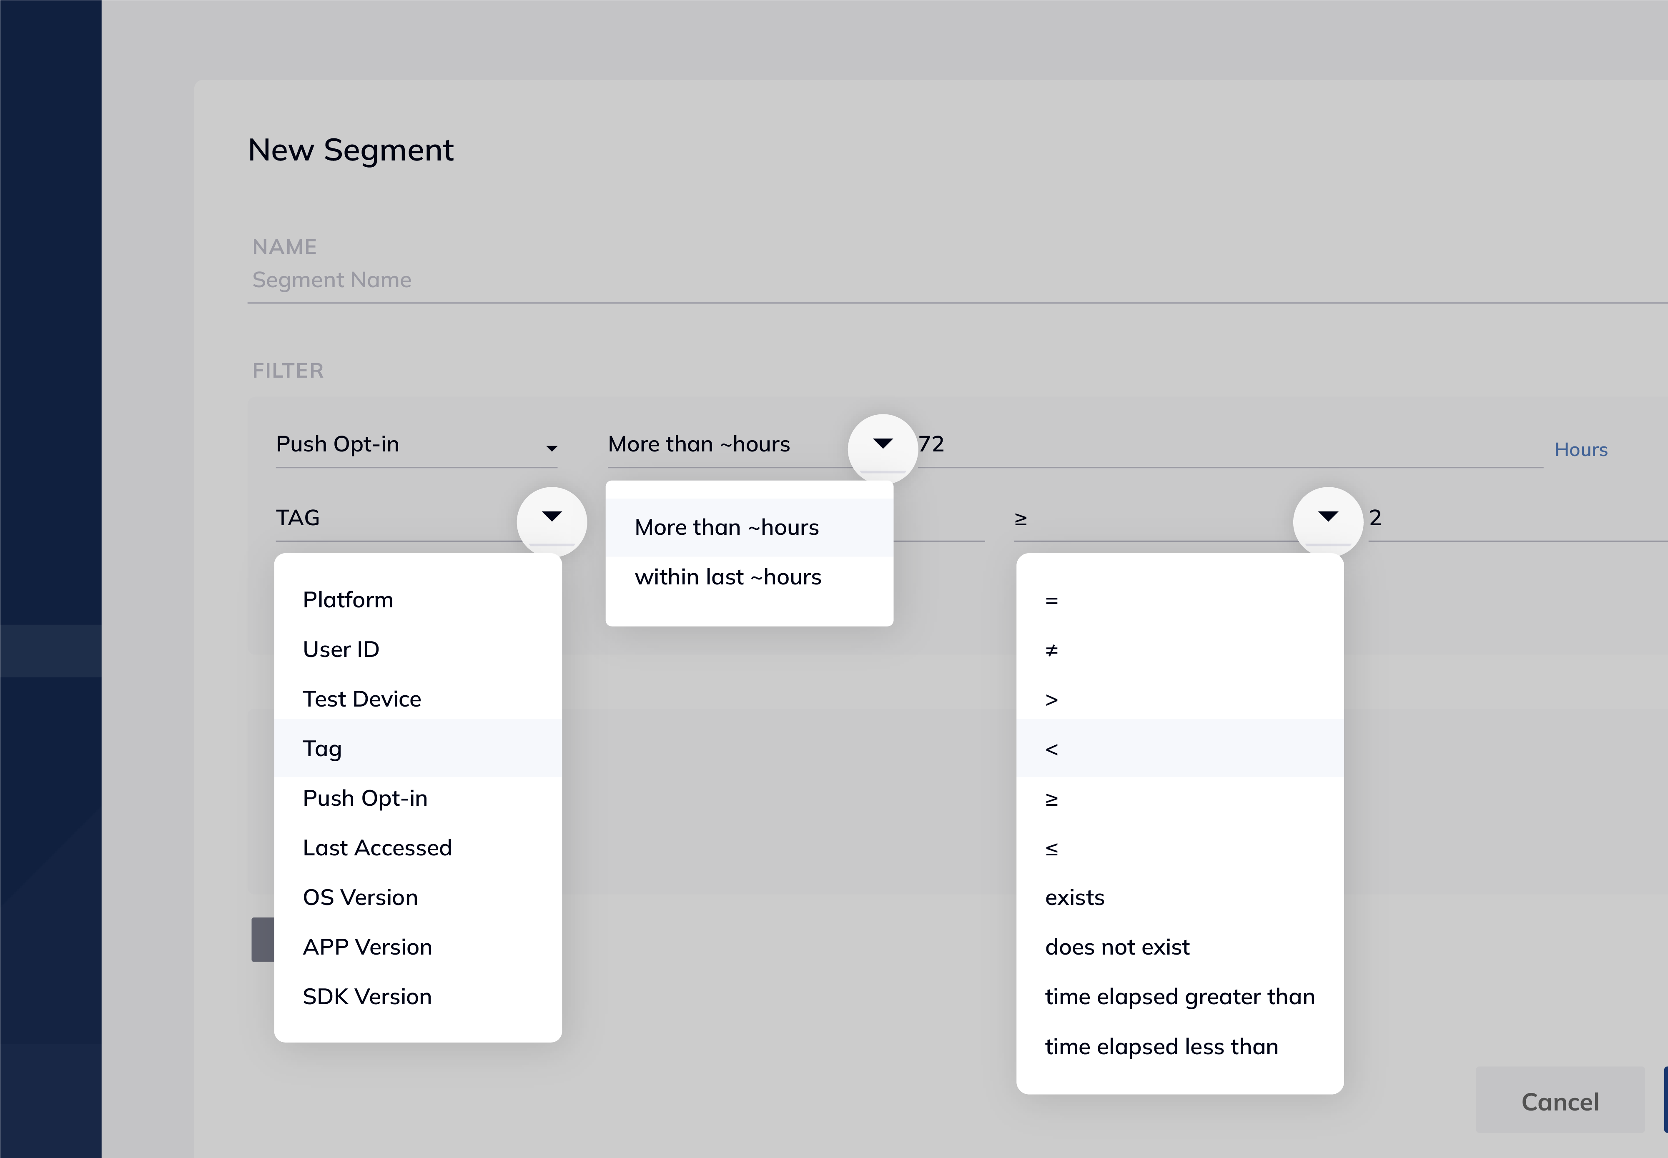
Task: Choose User ID from the dropdown options
Action: tap(341, 649)
